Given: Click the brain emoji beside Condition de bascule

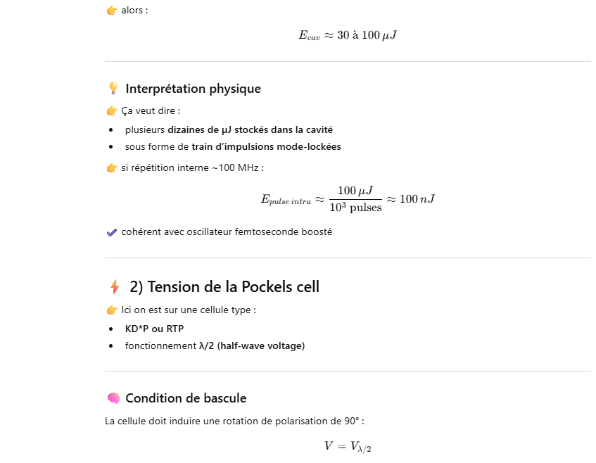Looking at the screenshot, I should (113, 398).
